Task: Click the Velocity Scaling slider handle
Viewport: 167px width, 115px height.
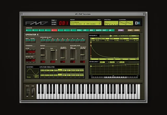Action: 82,55
